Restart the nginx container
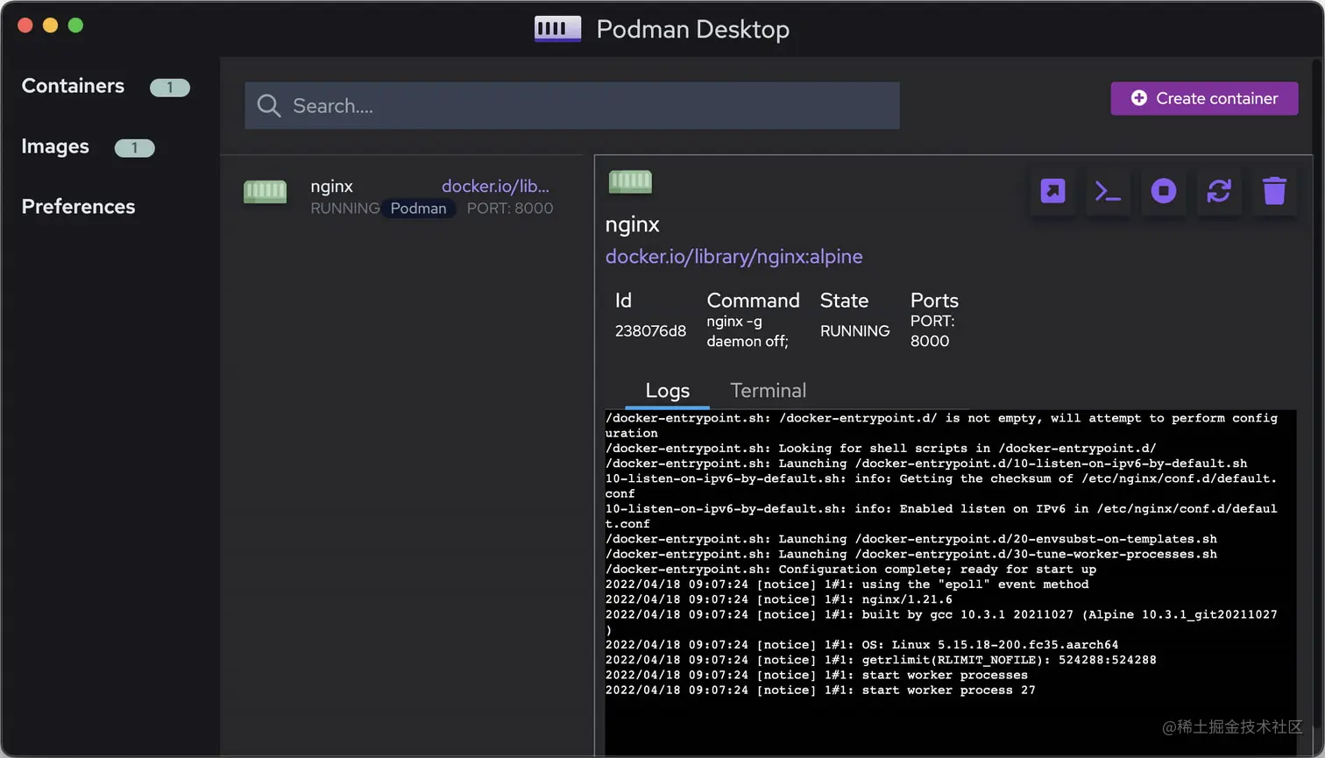 pyautogui.click(x=1219, y=191)
